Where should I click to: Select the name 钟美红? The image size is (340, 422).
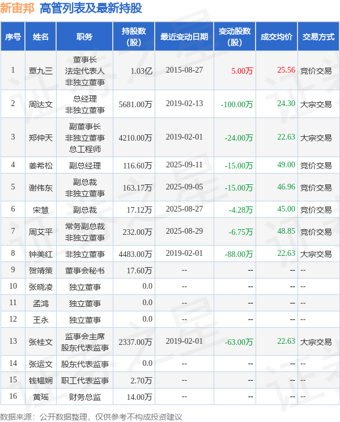[41, 254]
